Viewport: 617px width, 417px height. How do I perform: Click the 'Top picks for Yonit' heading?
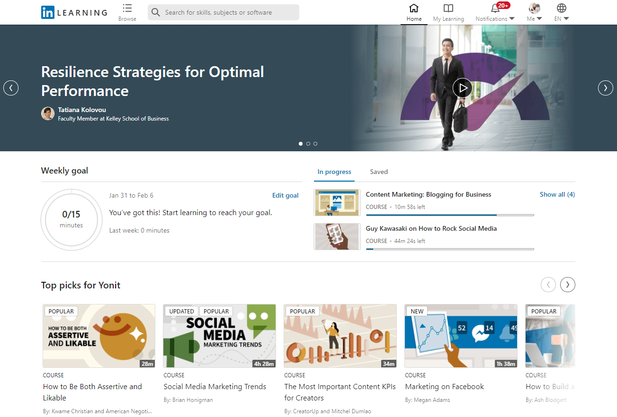(x=81, y=285)
